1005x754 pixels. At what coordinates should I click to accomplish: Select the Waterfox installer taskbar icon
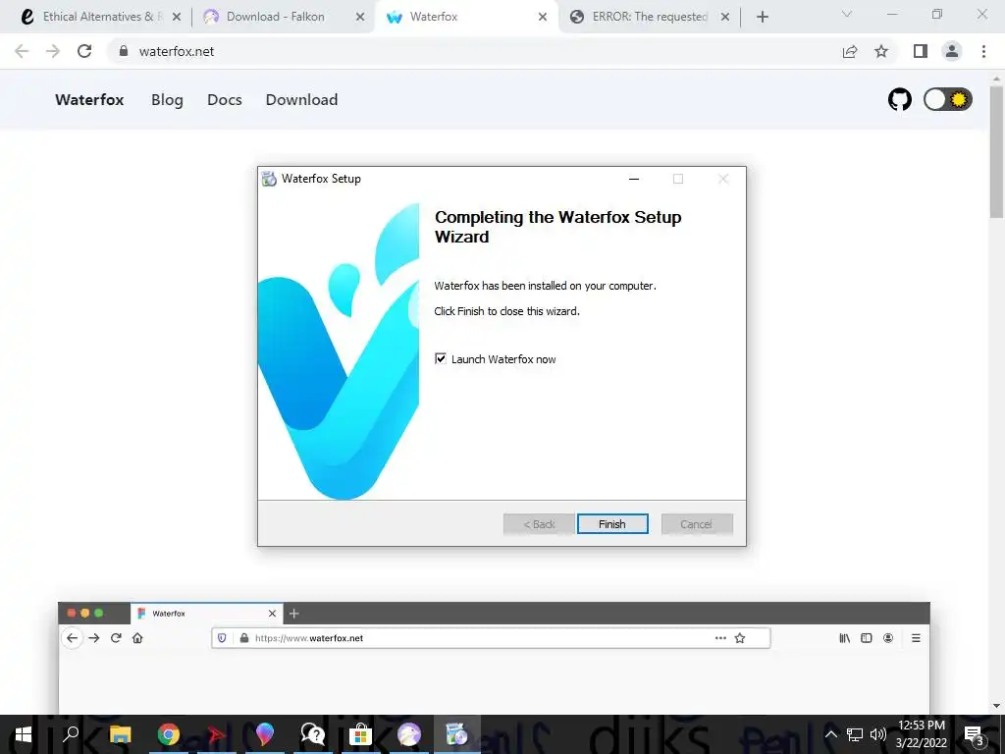pyautogui.click(x=457, y=734)
